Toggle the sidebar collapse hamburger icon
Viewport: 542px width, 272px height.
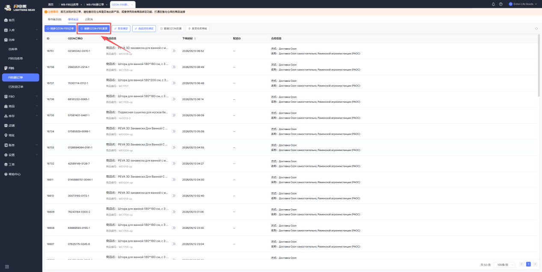point(6,267)
